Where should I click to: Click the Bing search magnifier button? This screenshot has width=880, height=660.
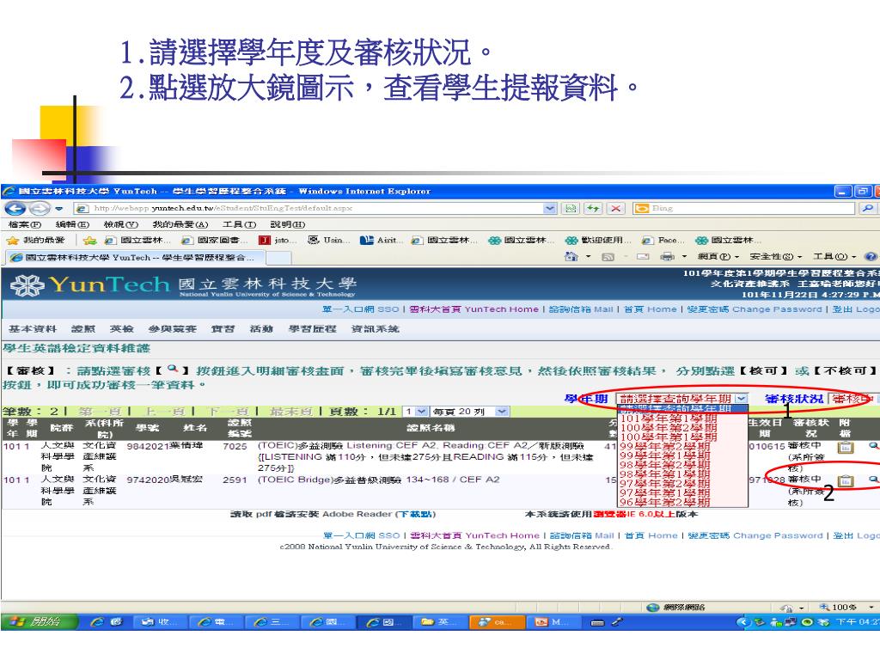[867, 208]
